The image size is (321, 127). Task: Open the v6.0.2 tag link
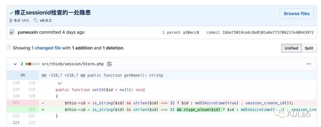tap(45, 20)
